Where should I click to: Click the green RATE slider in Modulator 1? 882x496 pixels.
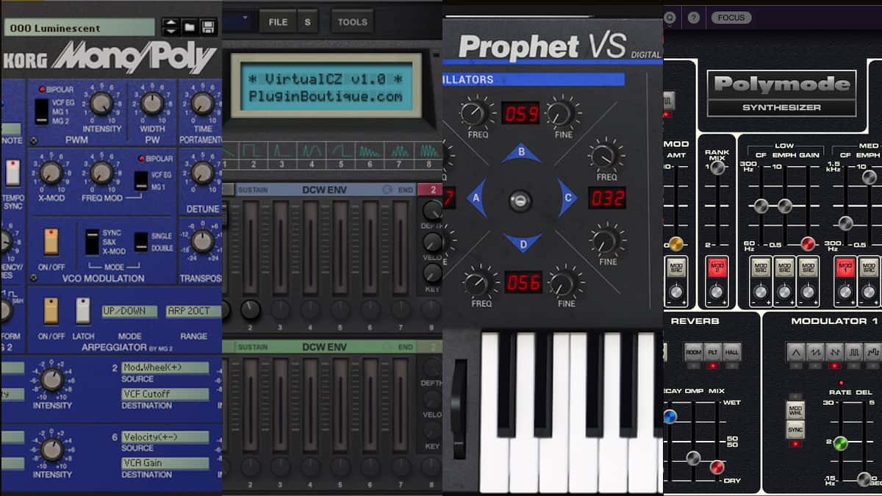(x=841, y=443)
